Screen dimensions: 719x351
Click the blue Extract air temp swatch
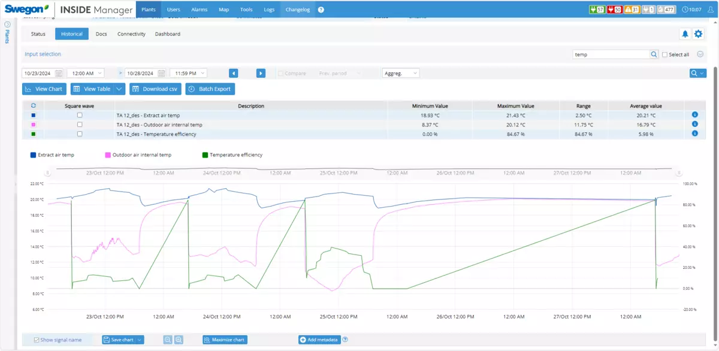33,155
